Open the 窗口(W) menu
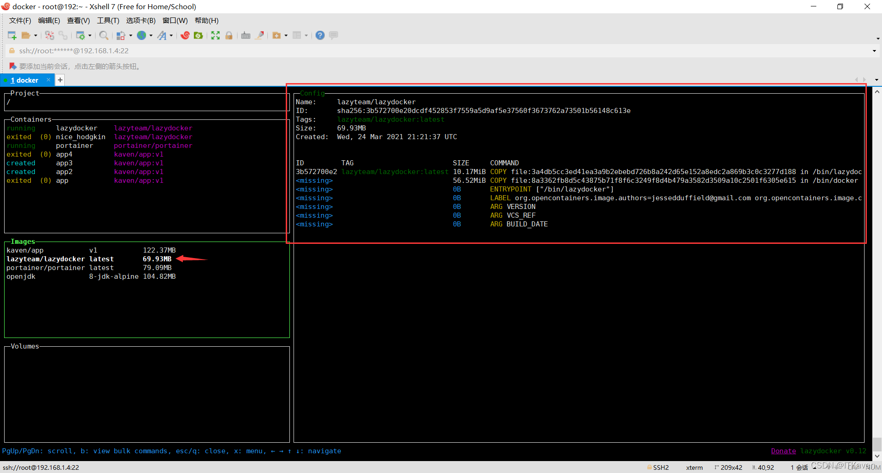The height and width of the screenshot is (473, 882). (x=175, y=21)
